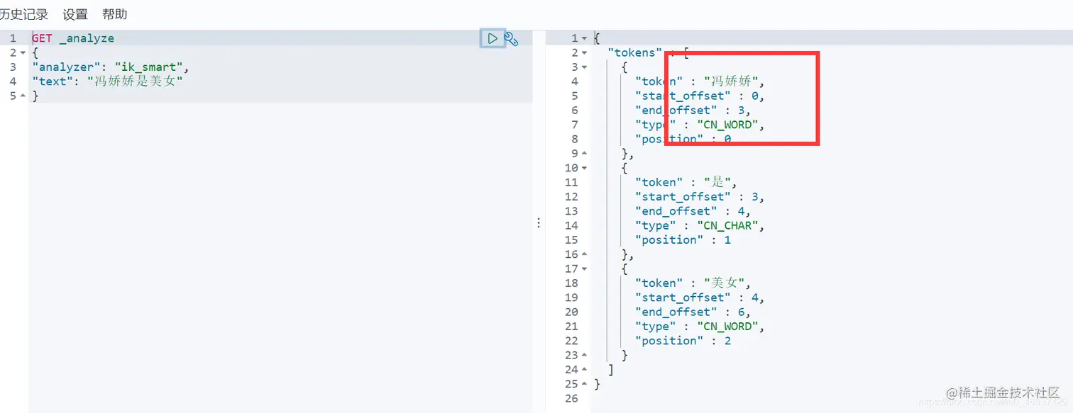Click "end_offset" : 3 on line 6
Viewport: 1073px width, 413px height.
click(689, 111)
